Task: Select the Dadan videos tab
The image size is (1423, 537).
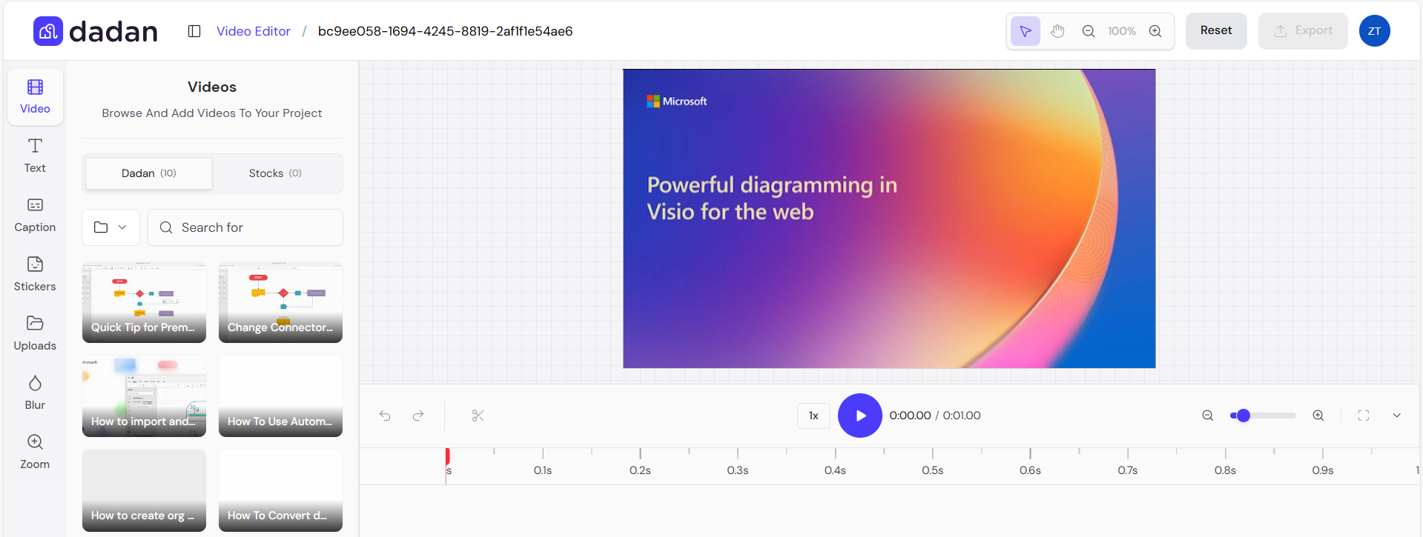Action: 149,173
